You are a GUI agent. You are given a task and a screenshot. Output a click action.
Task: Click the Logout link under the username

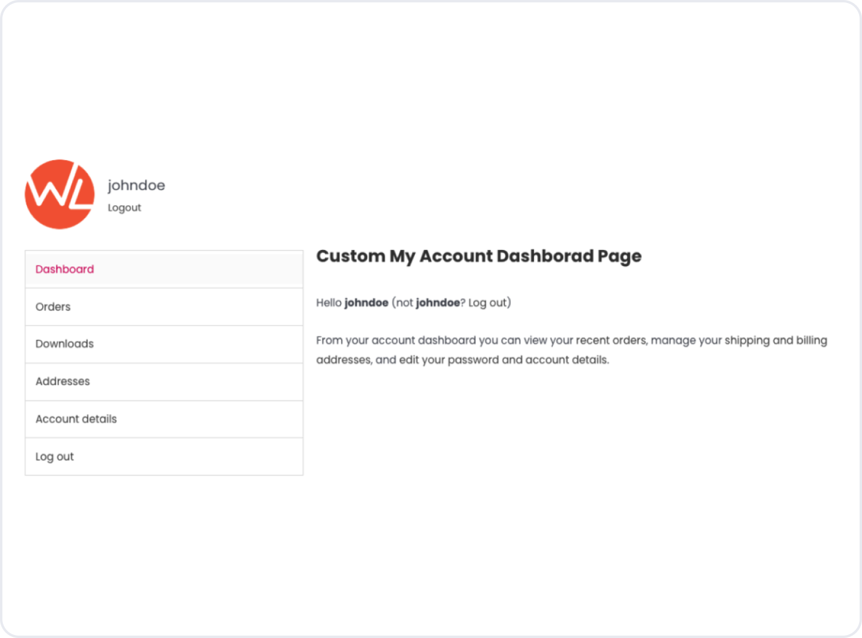(124, 208)
